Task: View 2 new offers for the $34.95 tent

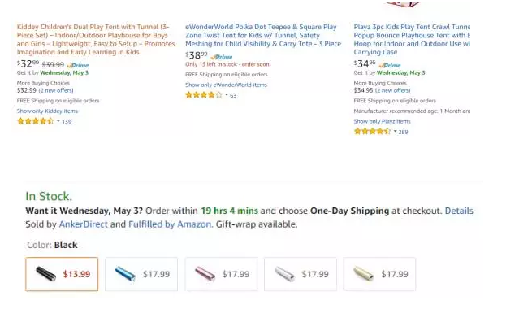Action: coord(392,90)
